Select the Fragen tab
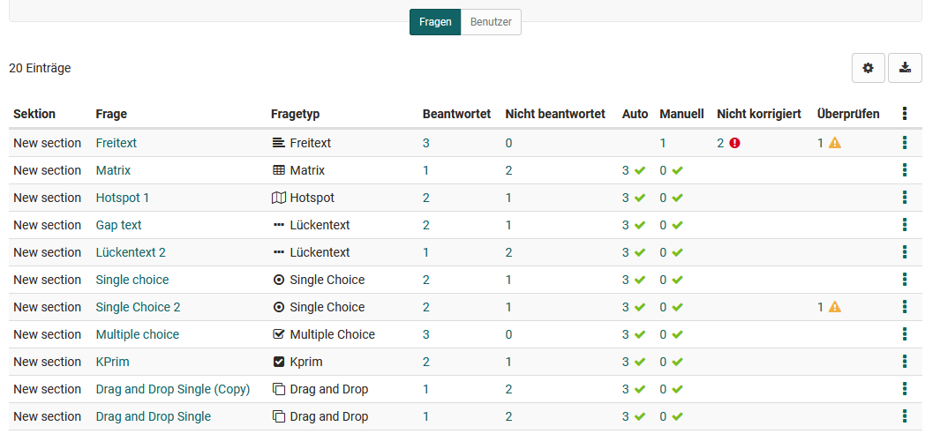 click(435, 22)
